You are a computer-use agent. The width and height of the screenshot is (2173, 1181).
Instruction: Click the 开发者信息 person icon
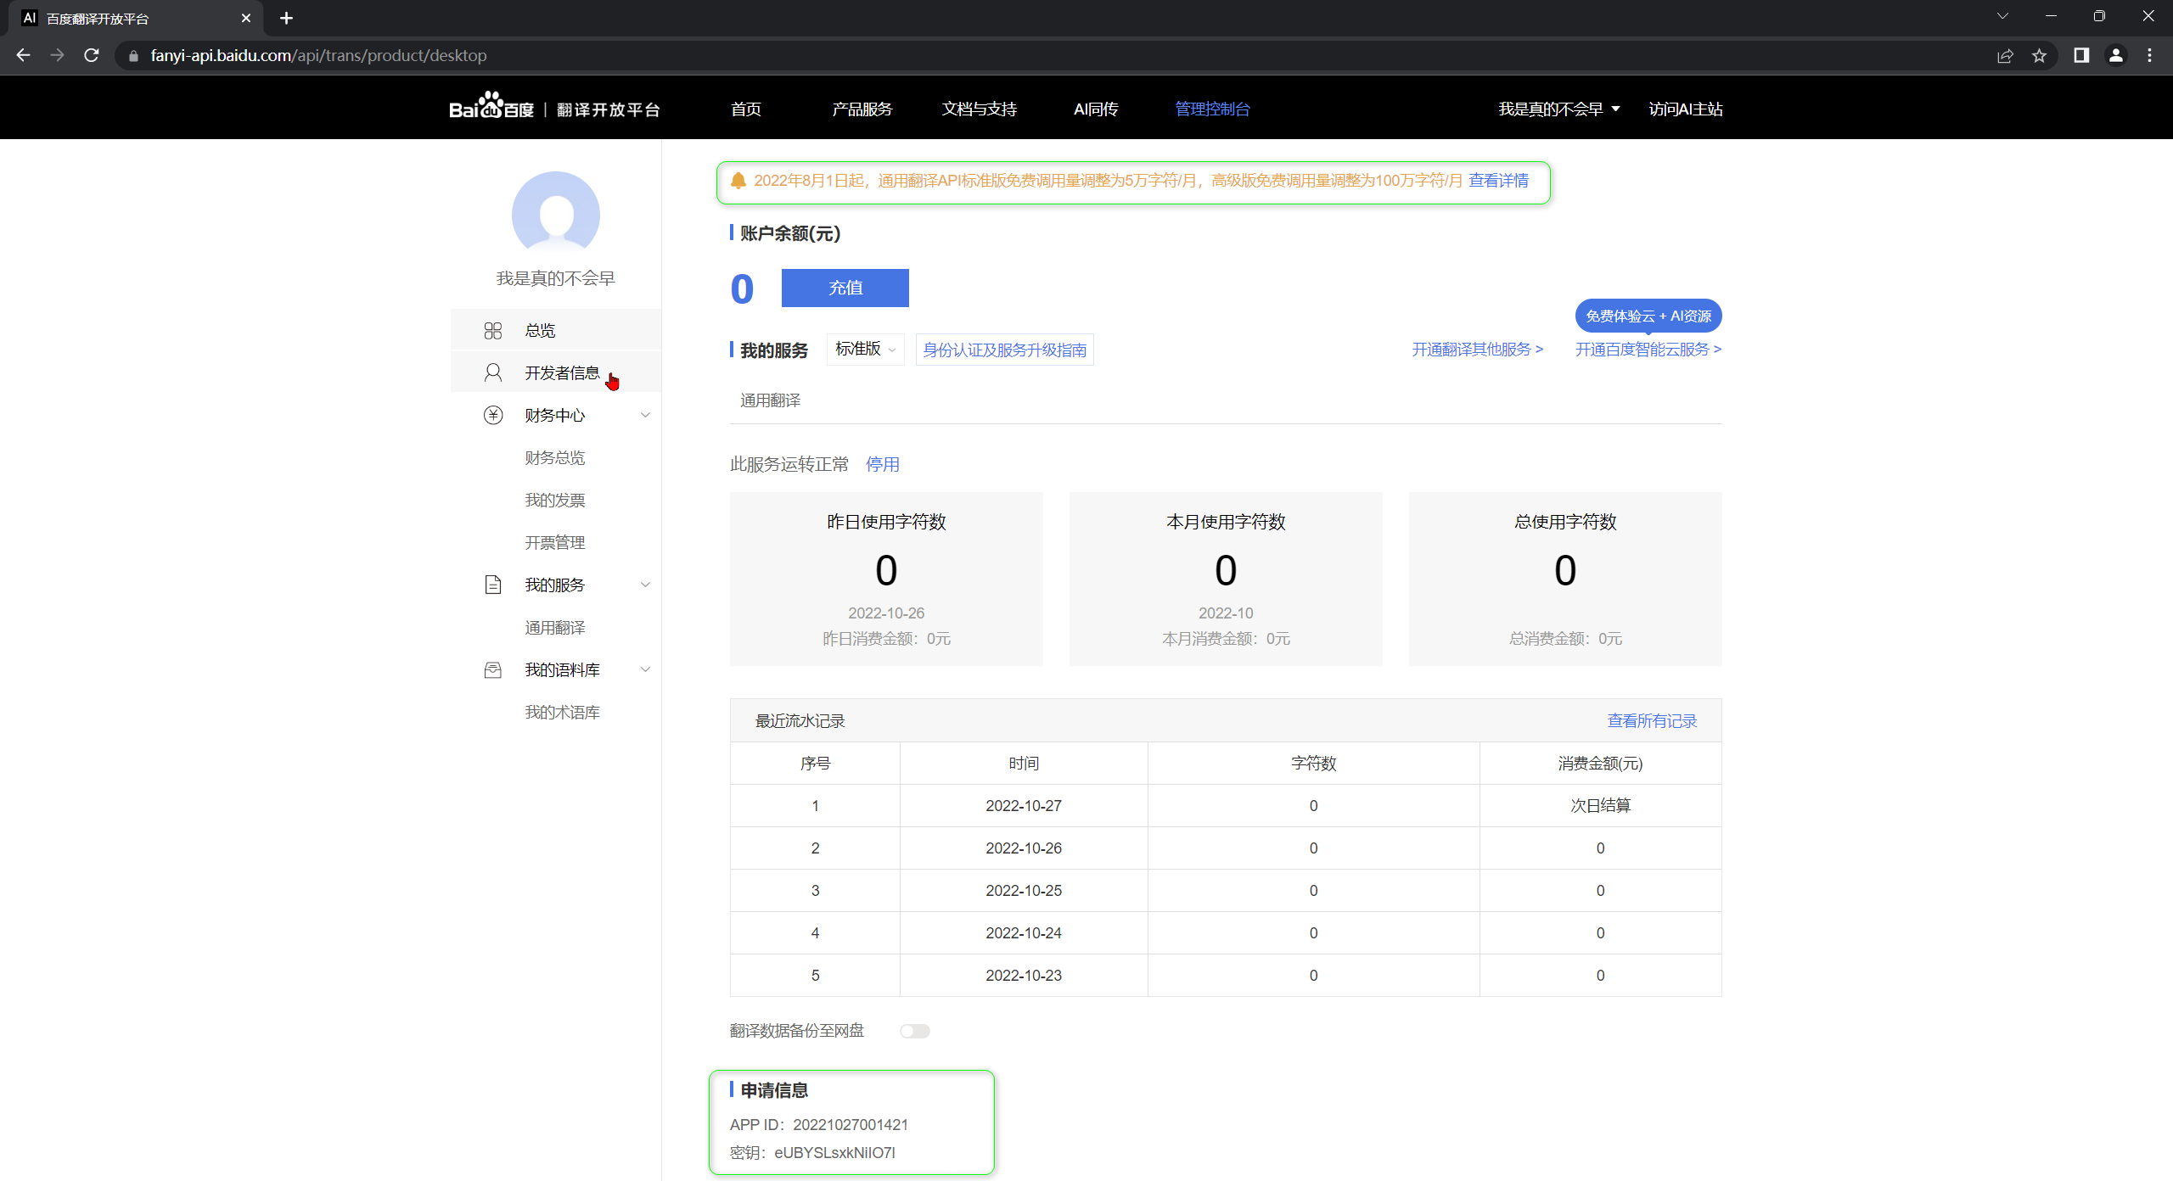(493, 372)
